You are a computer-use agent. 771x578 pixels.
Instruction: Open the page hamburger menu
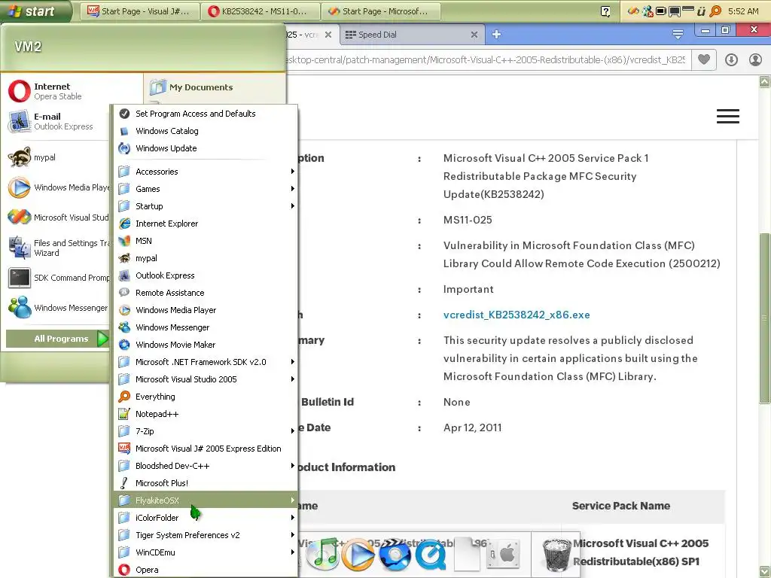[x=728, y=116]
